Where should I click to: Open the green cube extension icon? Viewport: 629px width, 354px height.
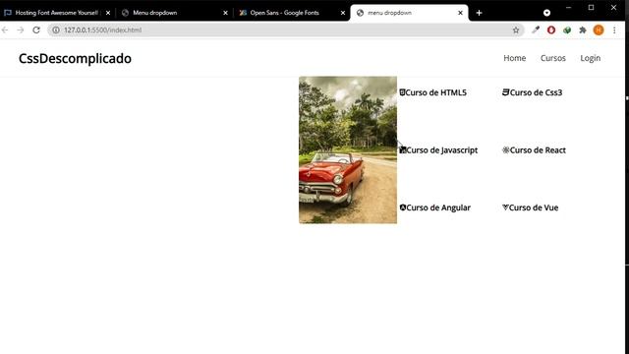pyautogui.click(x=567, y=29)
